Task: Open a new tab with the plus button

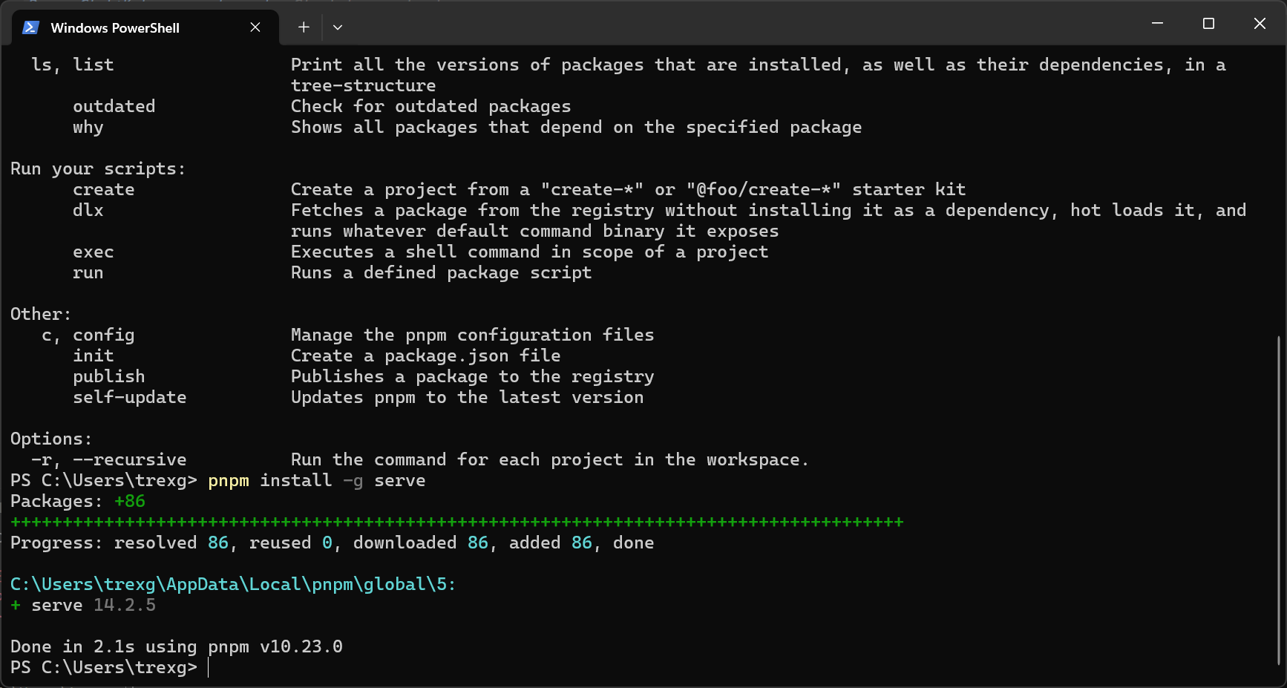Action: 304,27
